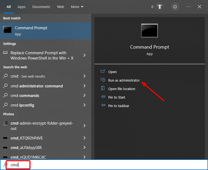
Task: Click the rewards trophy icon
Action: click(x=159, y=7)
